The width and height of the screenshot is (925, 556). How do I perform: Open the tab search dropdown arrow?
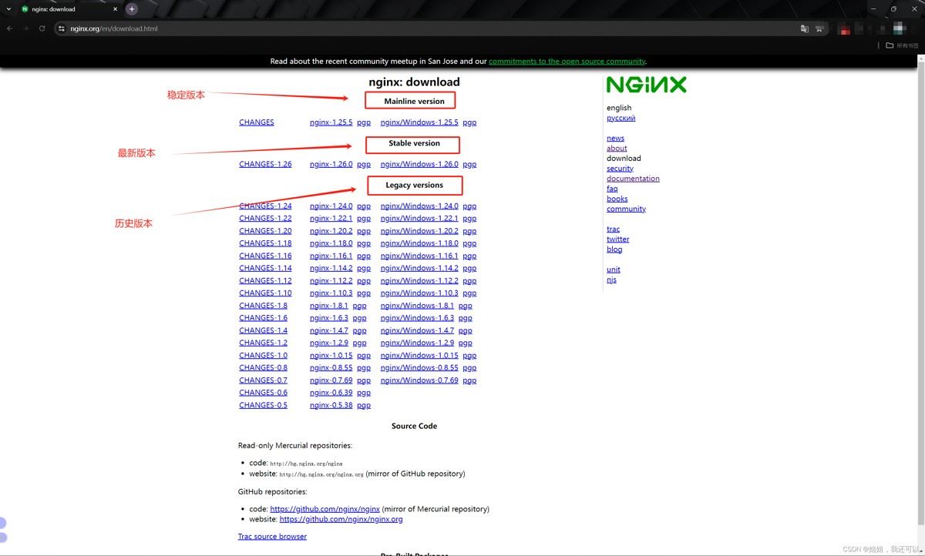tap(8, 9)
